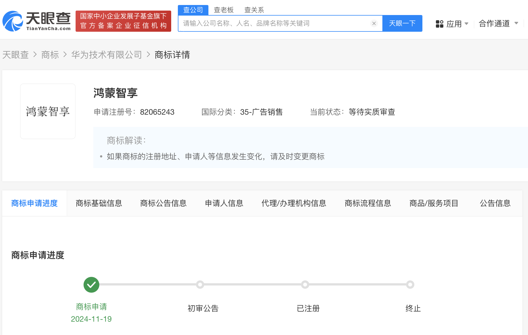This screenshot has width=528, height=335.
Task: Click the red 官方备案企业征信机构 badge
Action: coord(123,21)
